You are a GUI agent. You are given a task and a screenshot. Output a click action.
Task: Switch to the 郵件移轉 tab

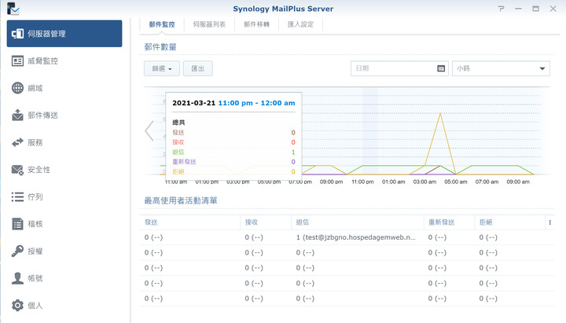(x=256, y=24)
